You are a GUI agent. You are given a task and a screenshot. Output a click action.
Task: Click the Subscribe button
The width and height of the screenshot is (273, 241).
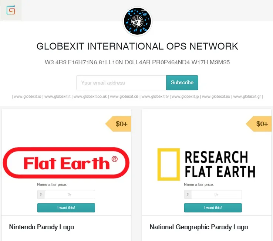pos(182,83)
